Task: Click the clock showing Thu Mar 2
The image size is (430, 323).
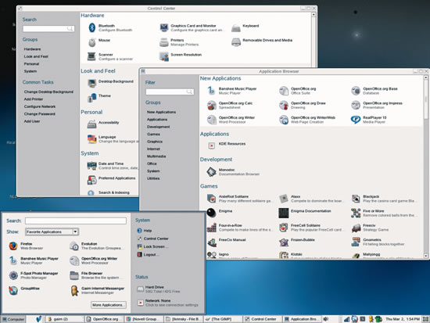Action: click(x=403, y=319)
